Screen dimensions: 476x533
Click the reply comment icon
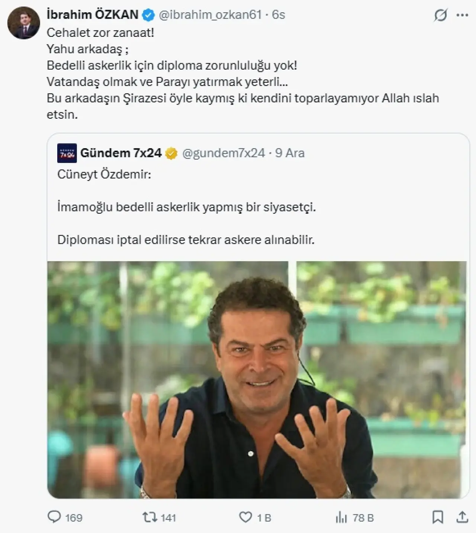[x=54, y=517]
